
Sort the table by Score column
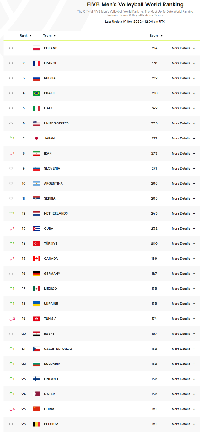tap(156, 36)
